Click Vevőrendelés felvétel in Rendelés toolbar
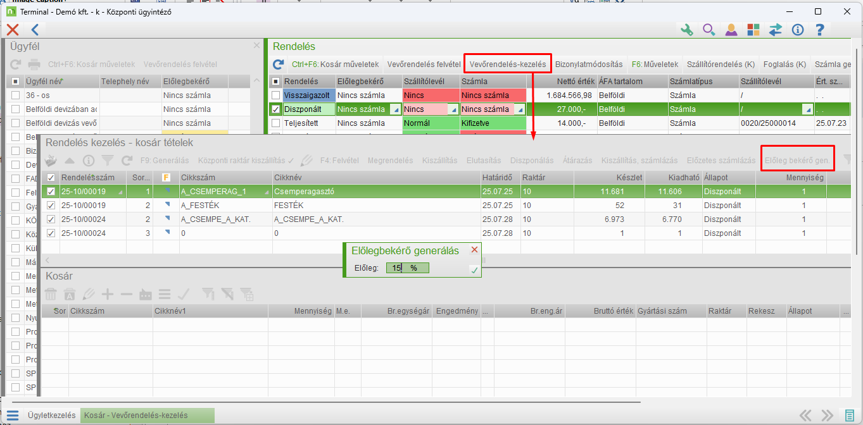 pyautogui.click(x=424, y=65)
